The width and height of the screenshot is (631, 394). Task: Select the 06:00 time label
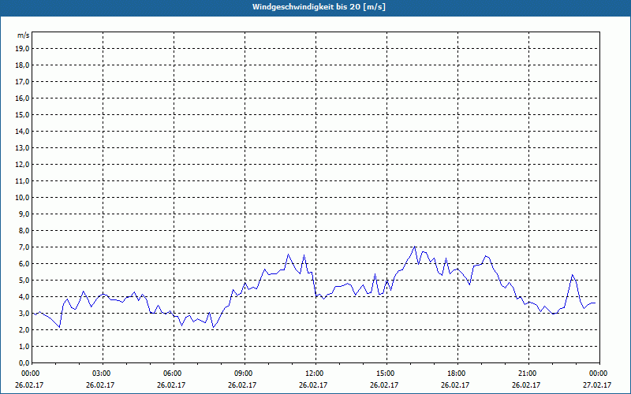[x=171, y=374]
